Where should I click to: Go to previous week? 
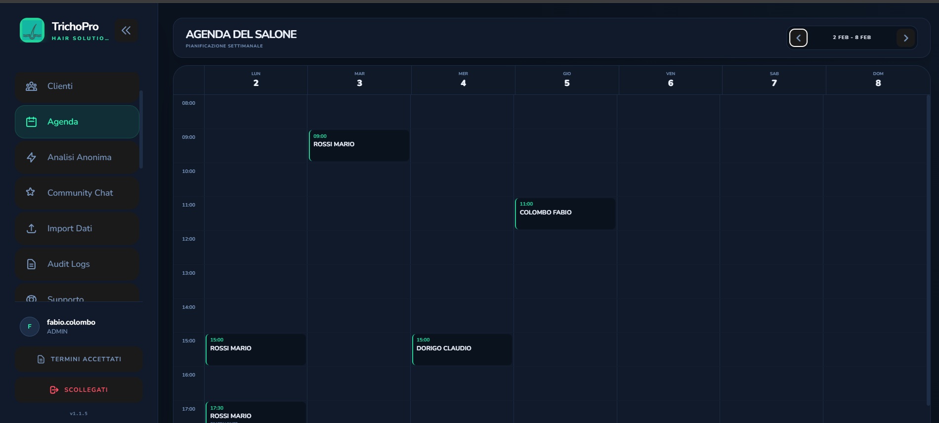(798, 38)
